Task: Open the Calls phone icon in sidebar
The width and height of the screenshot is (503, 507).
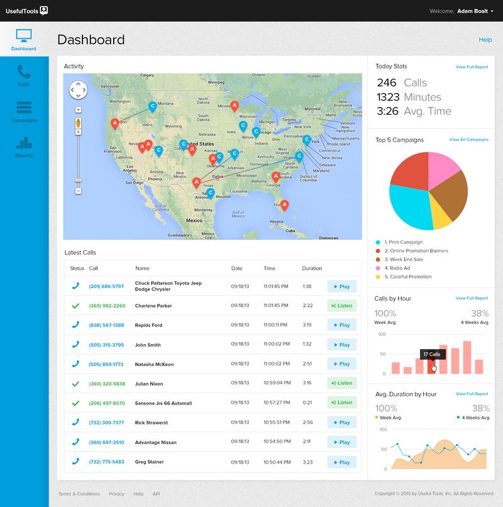Action: point(24,72)
